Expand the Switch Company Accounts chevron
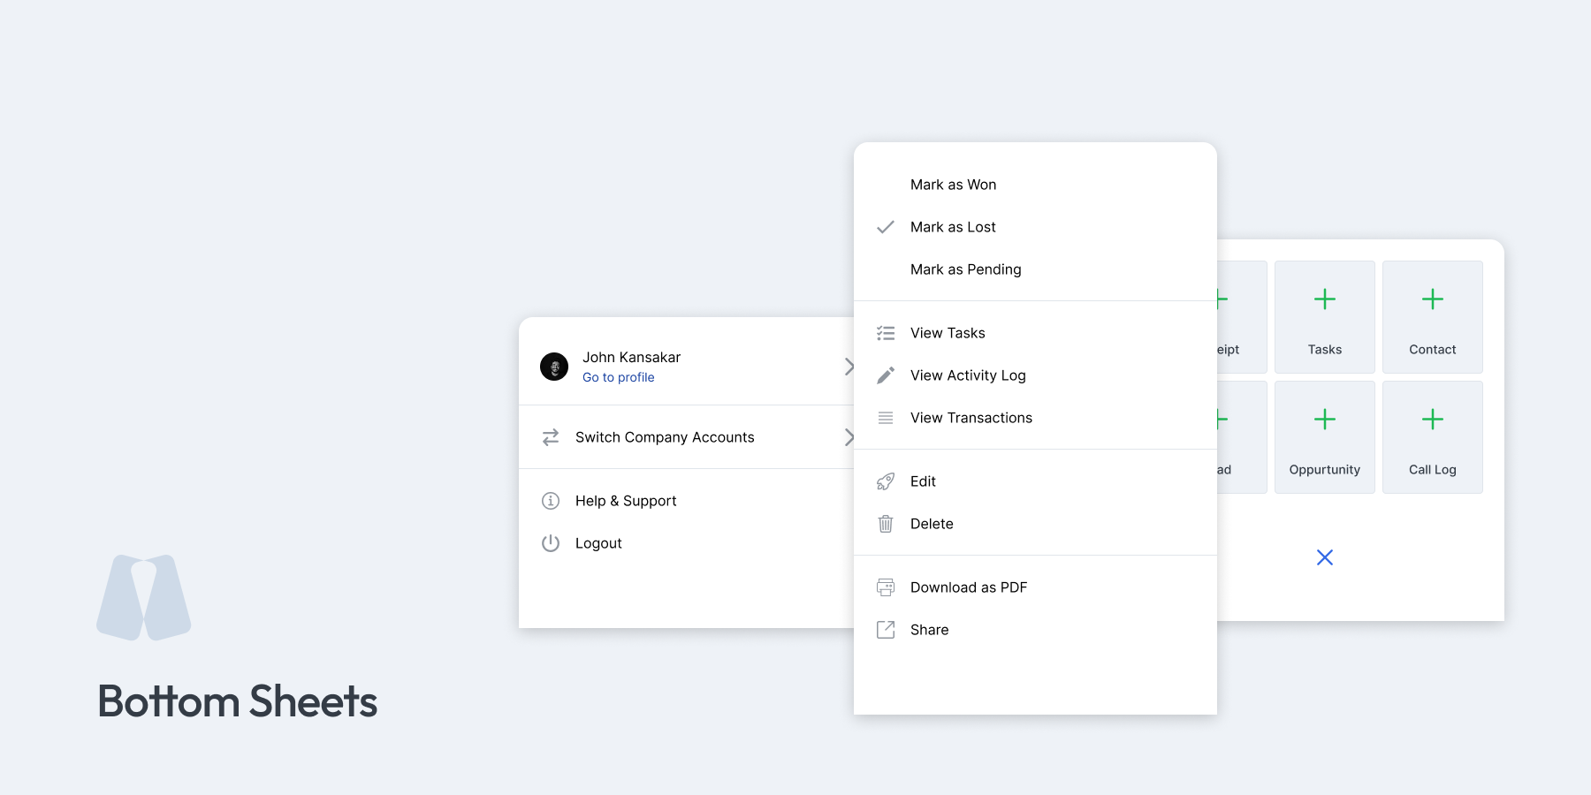Viewport: 1591px width, 795px height. coord(849,437)
